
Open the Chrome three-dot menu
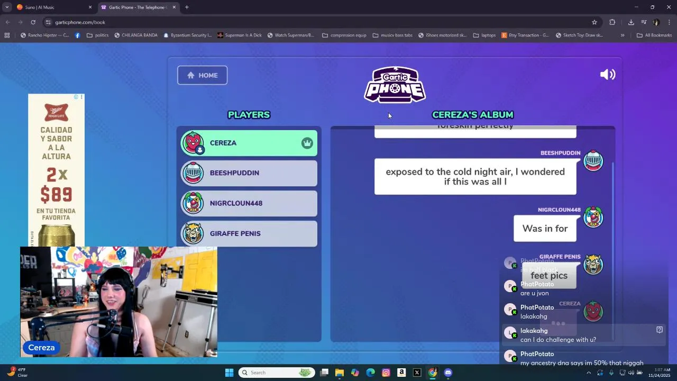pos(669,22)
